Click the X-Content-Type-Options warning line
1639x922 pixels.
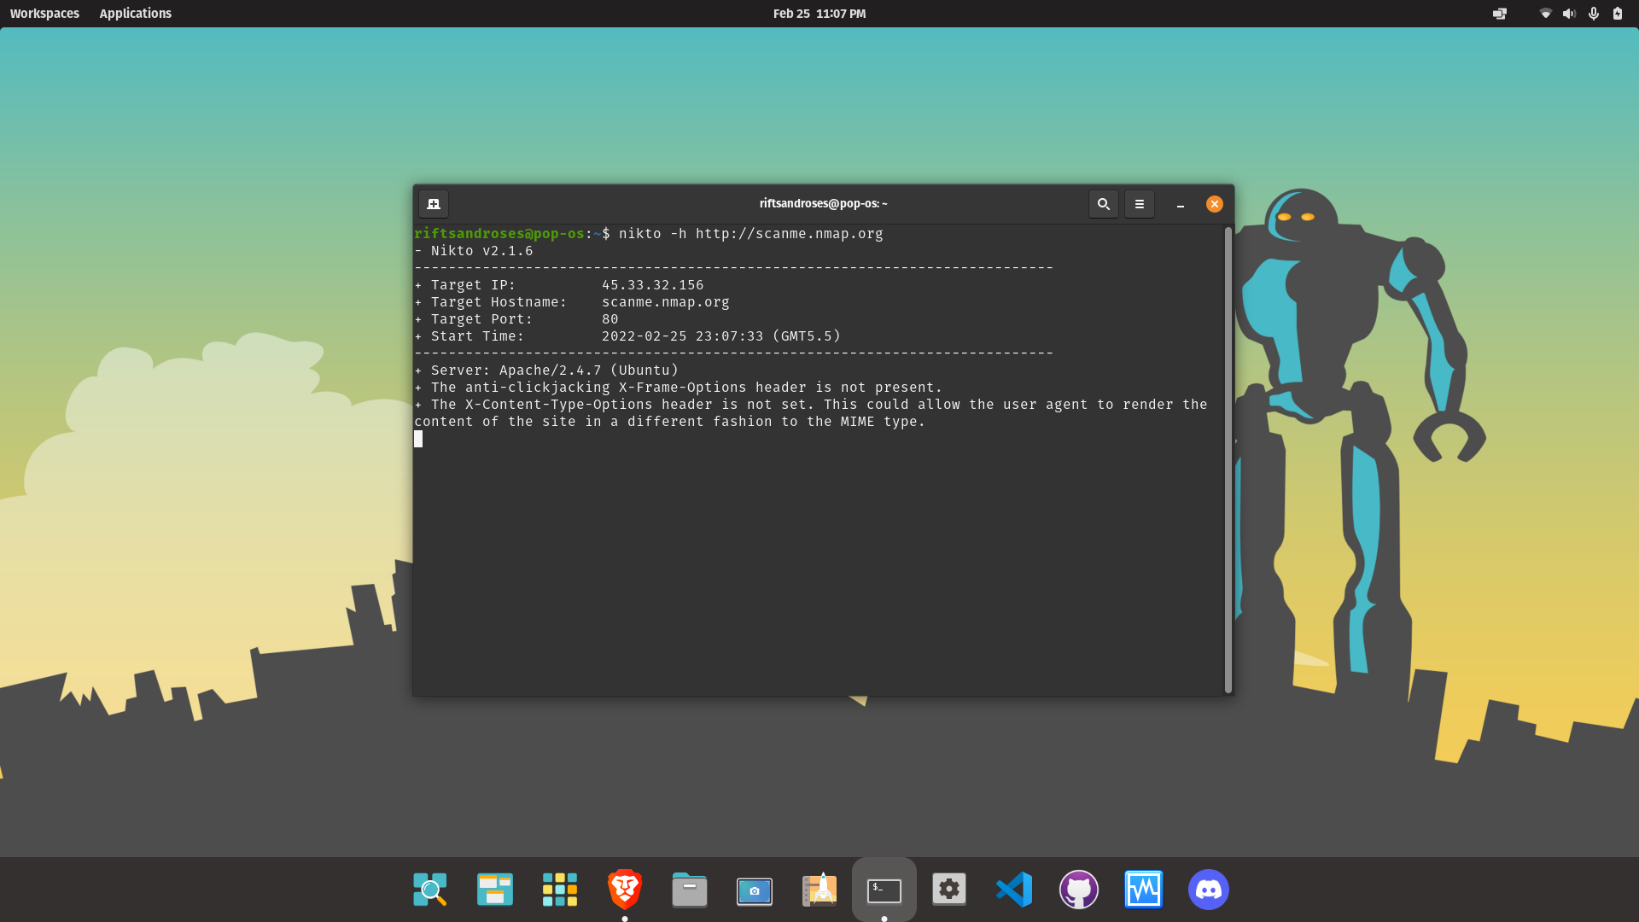pos(811,413)
